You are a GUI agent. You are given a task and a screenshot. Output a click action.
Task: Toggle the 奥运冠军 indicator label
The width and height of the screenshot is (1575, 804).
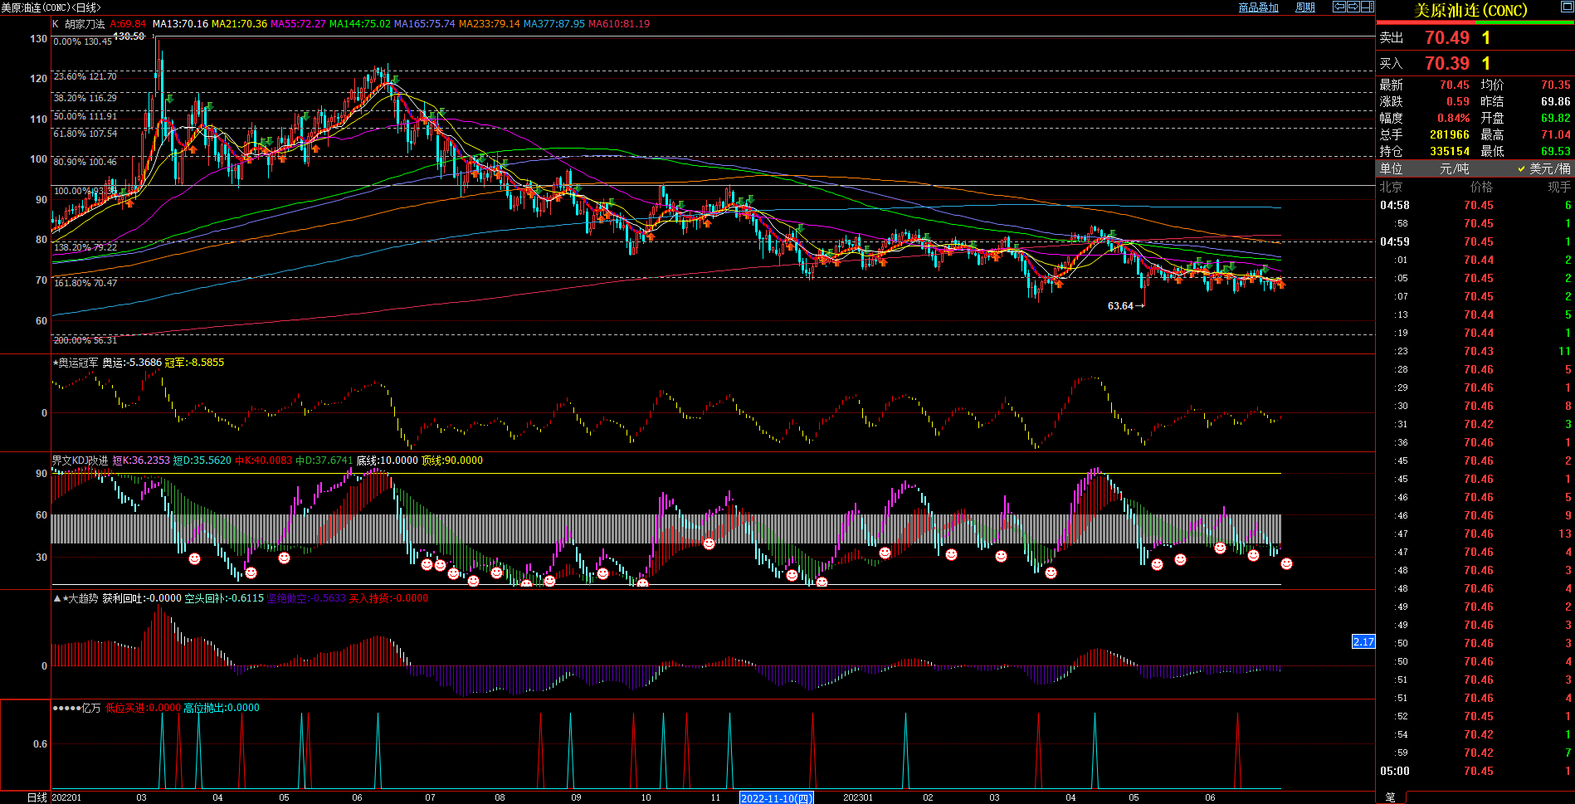coord(76,363)
